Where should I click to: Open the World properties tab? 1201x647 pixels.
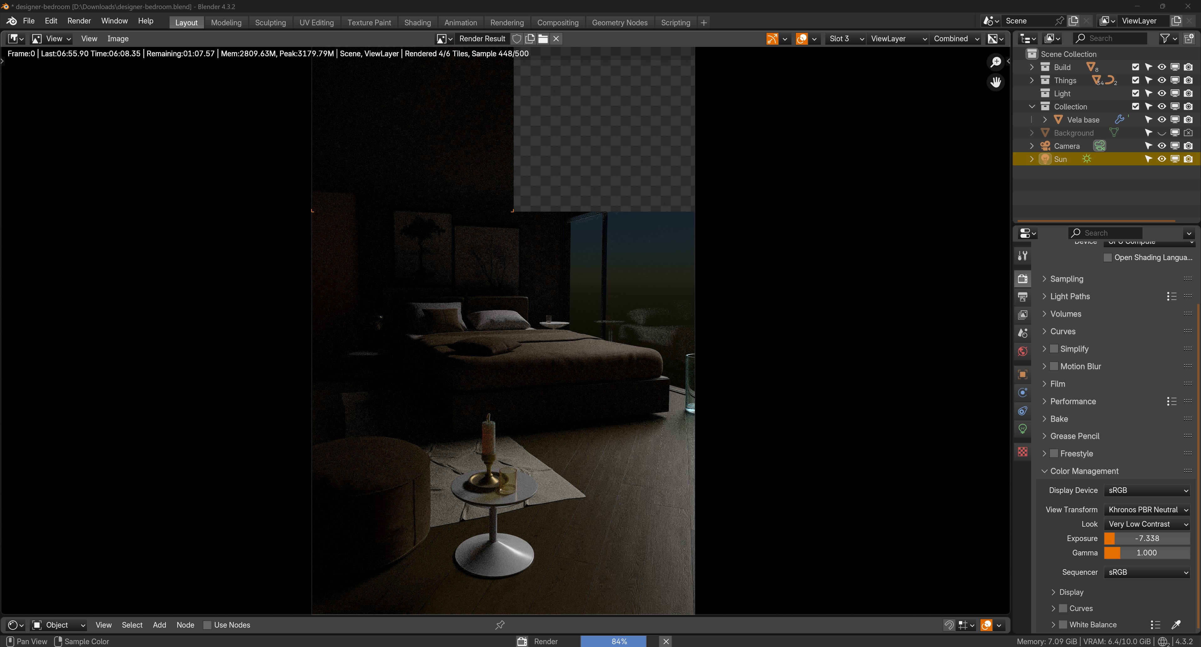click(1022, 351)
